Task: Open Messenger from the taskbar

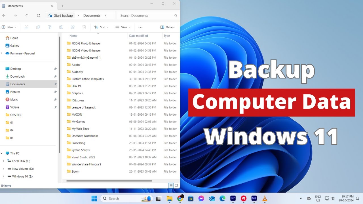Action: (201, 199)
